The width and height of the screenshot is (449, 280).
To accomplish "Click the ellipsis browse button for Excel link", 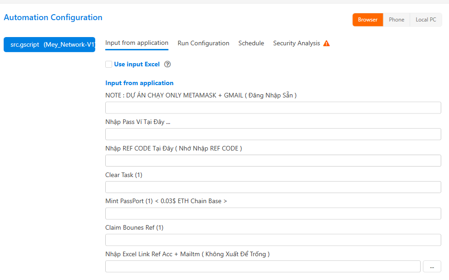I will point(432,267).
